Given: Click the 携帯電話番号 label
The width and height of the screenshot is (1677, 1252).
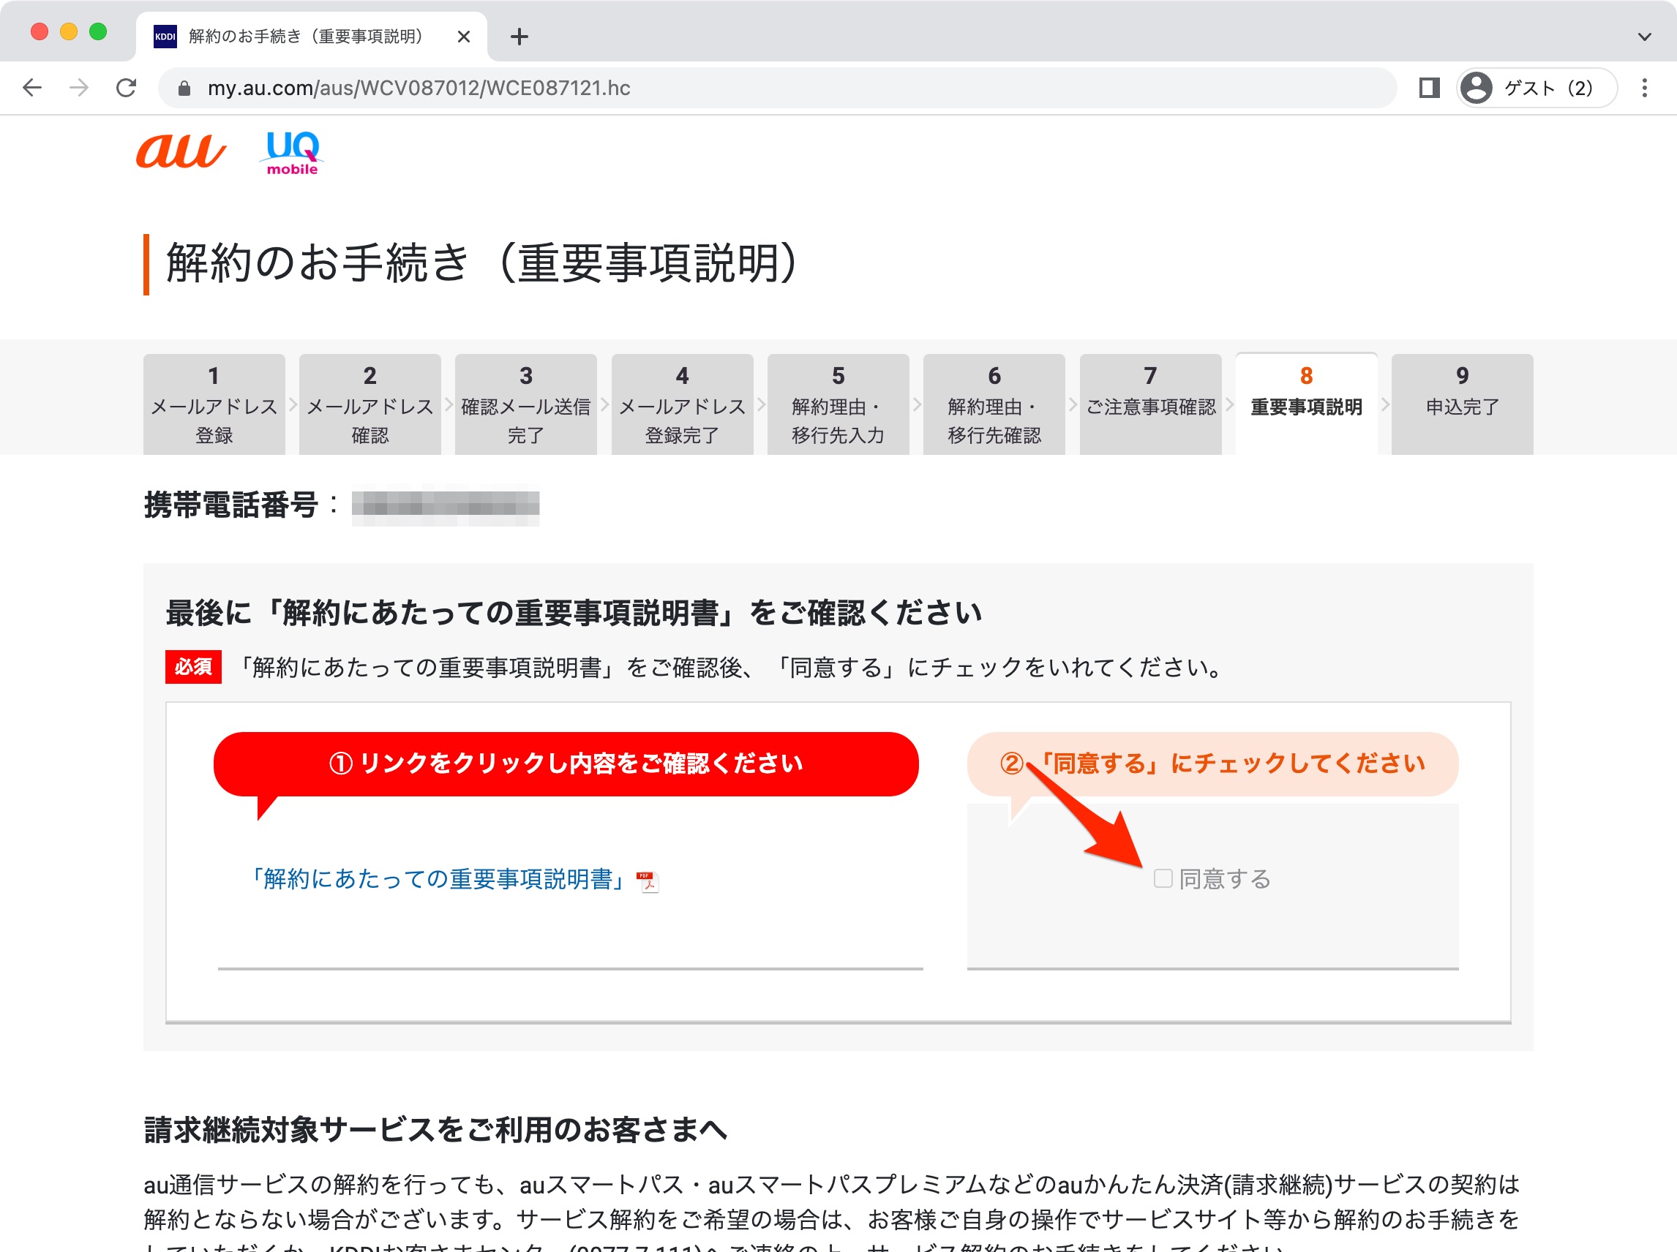Looking at the screenshot, I should (231, 505).
